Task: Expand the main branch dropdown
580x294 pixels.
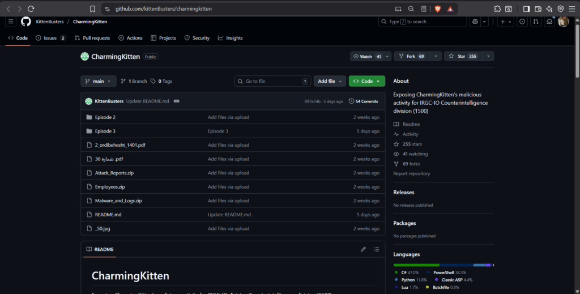Action: click(99, 81)
